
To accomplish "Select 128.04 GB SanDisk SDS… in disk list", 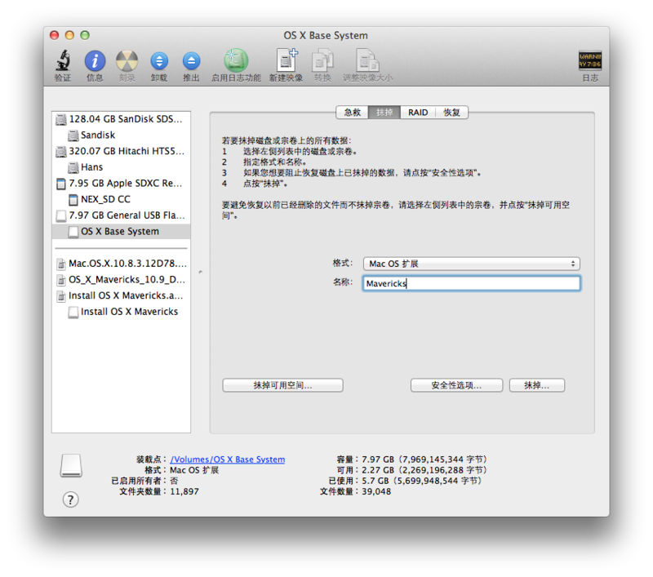I will coord(121,119).
